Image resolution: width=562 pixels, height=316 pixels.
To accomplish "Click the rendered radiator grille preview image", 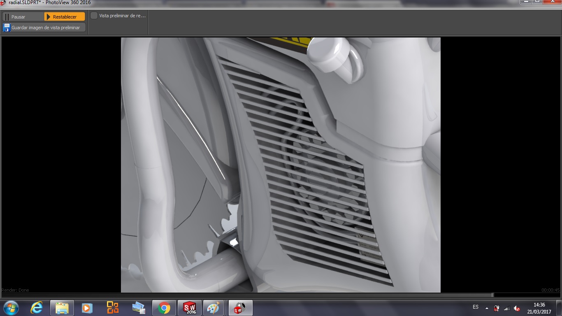I will click(x=281, y=165).
